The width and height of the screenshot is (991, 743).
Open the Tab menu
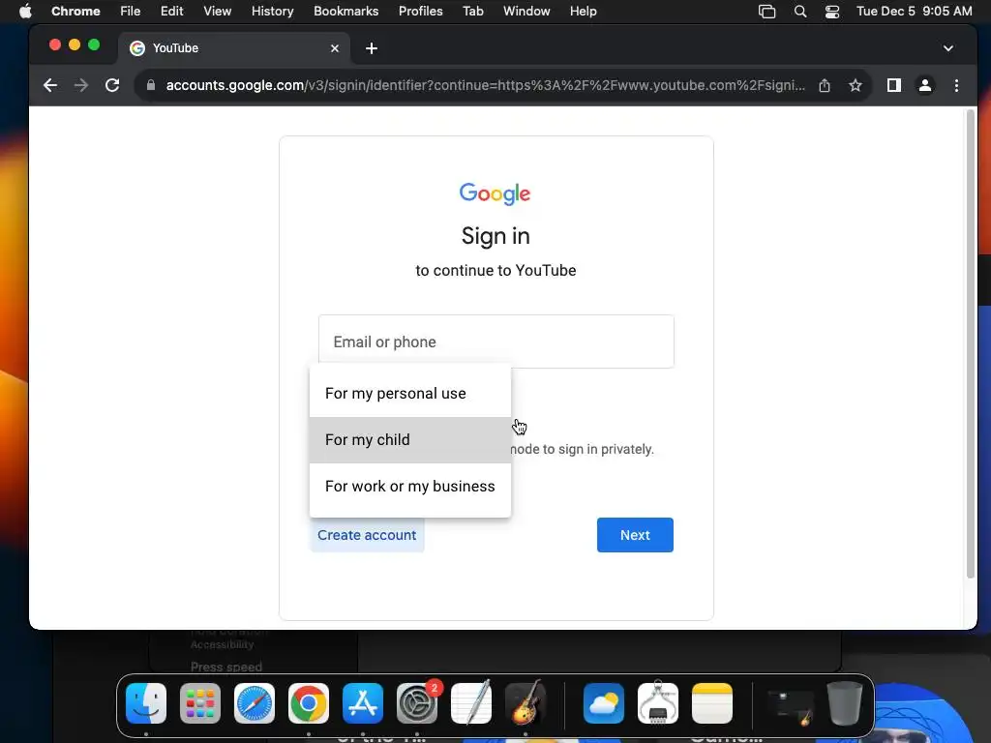point(472,11)
